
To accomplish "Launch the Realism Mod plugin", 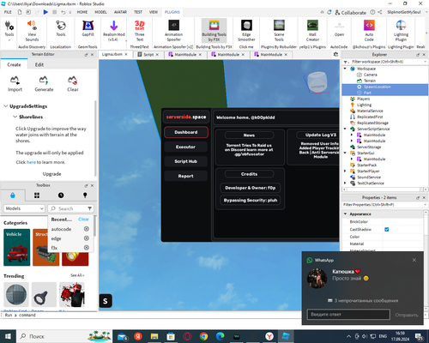I will pos(114,31).
